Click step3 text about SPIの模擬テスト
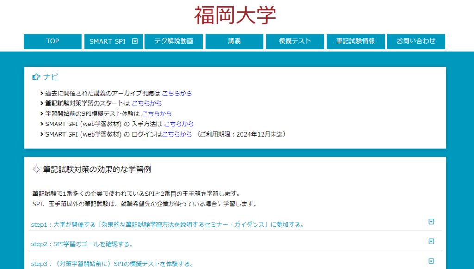This screenshot has width=474, height=269. tap(112, 264)
